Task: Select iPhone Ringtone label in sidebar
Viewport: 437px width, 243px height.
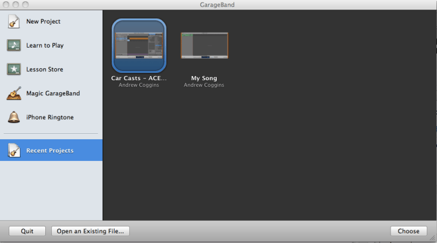Action: 50,117
